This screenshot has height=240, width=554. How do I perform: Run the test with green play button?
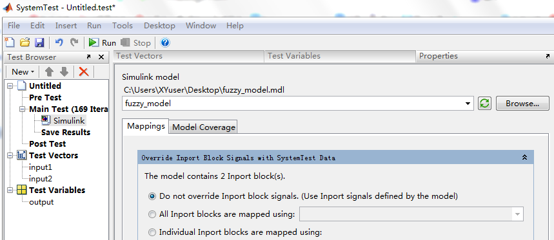[x=102, y=42]
